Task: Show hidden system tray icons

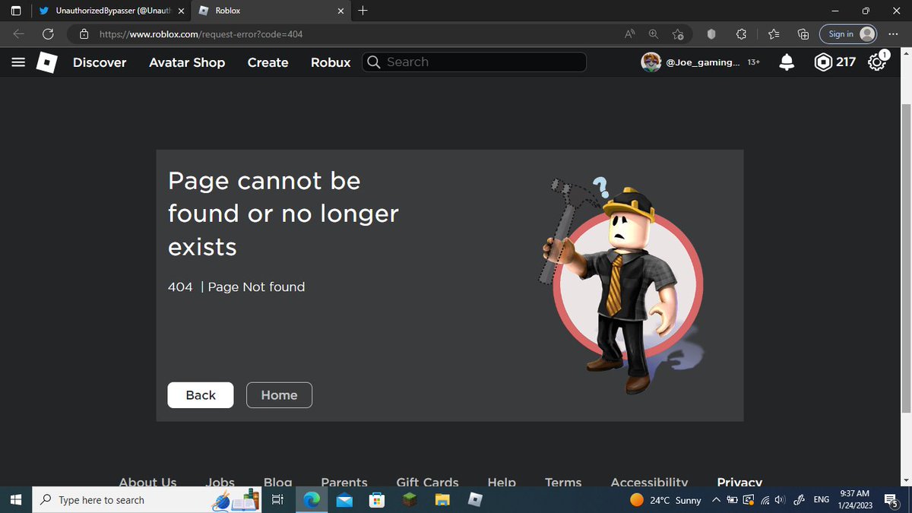Action: 716,500
